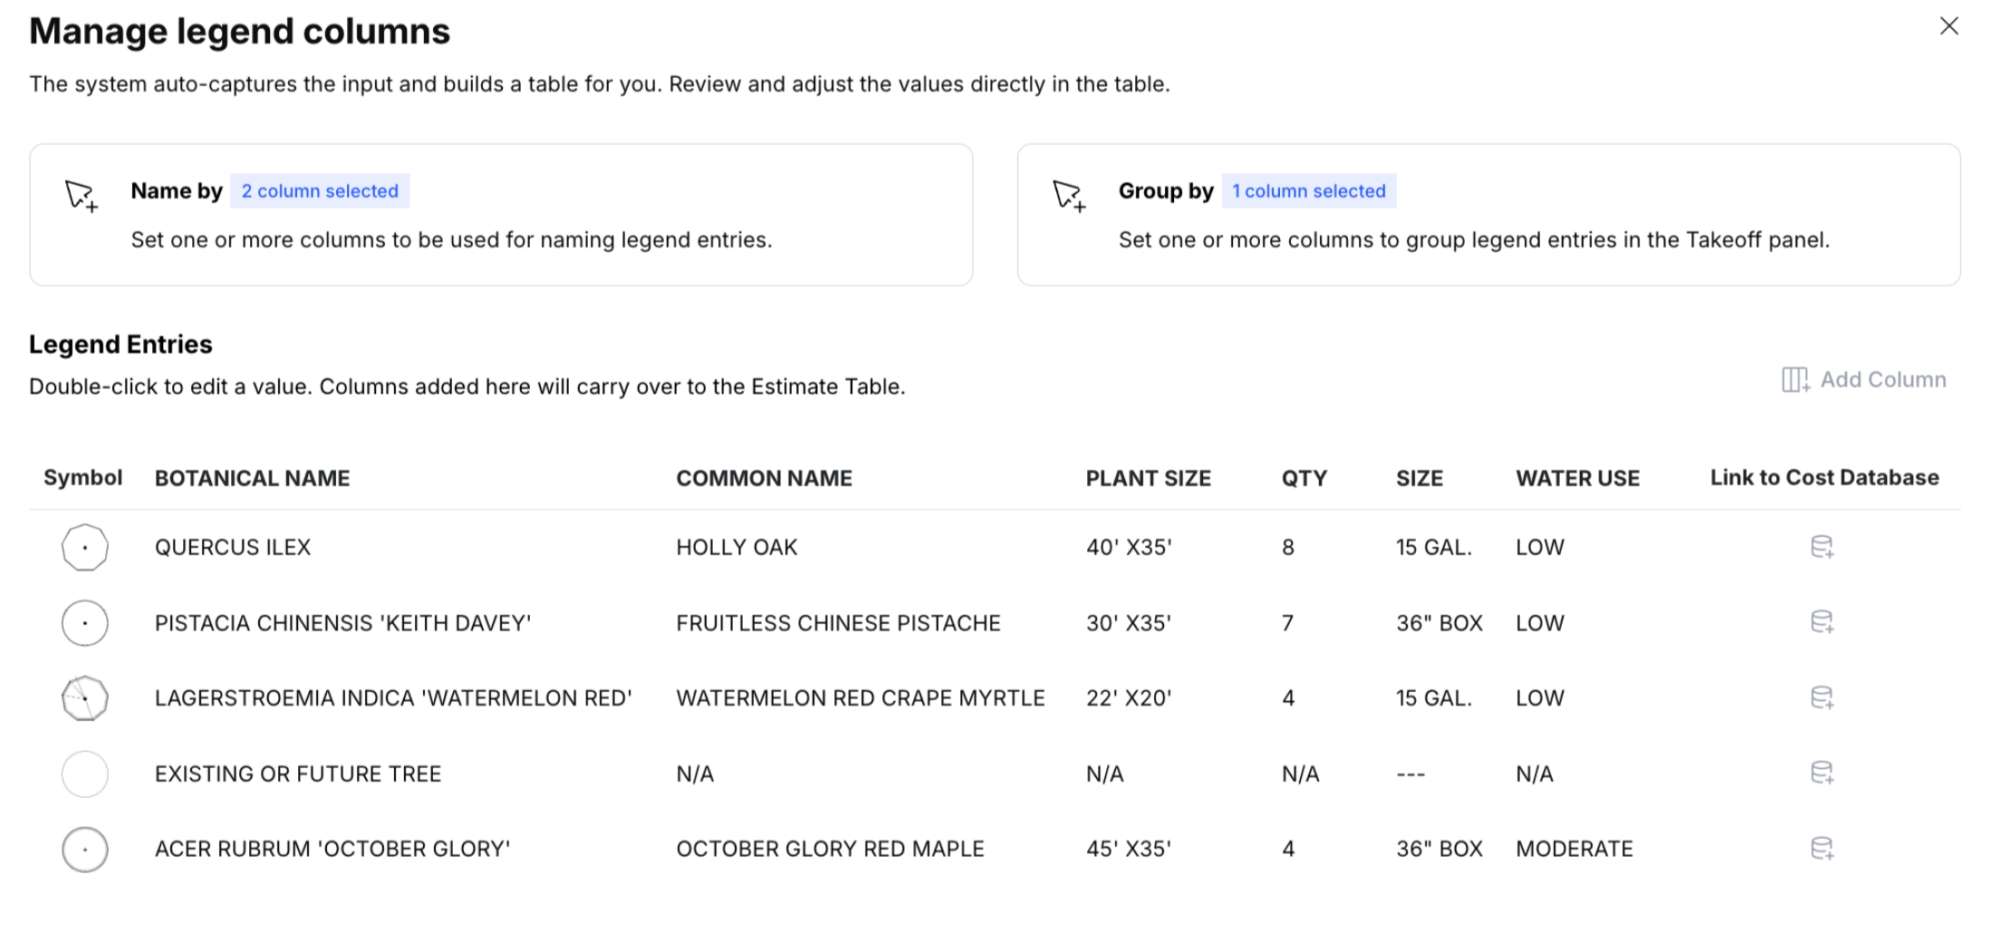Click the Group by cursor icon

tap(1069, 196)
